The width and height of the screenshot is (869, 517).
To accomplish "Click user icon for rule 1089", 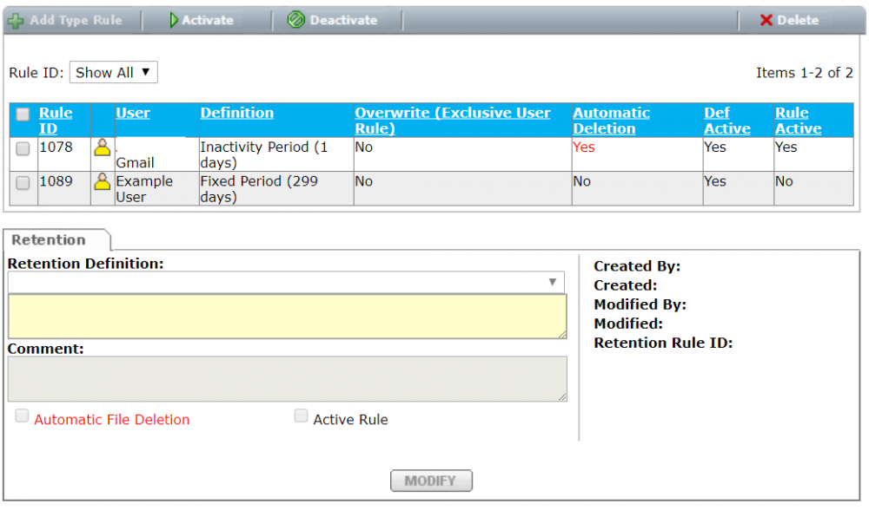I will coord(103,181).
